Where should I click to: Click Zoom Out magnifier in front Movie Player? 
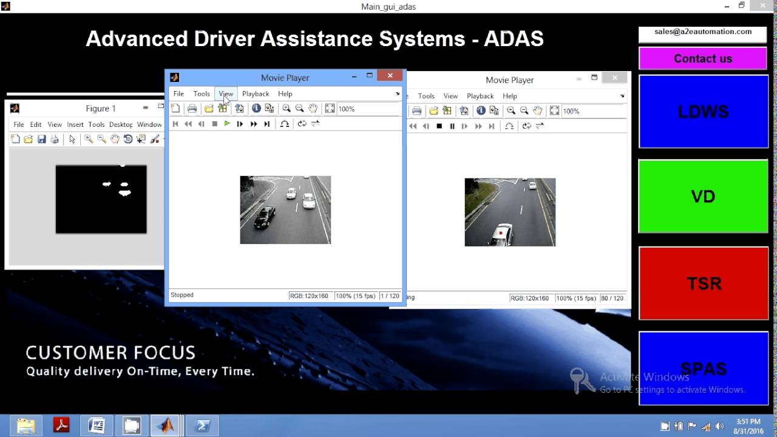click(300, 109)
